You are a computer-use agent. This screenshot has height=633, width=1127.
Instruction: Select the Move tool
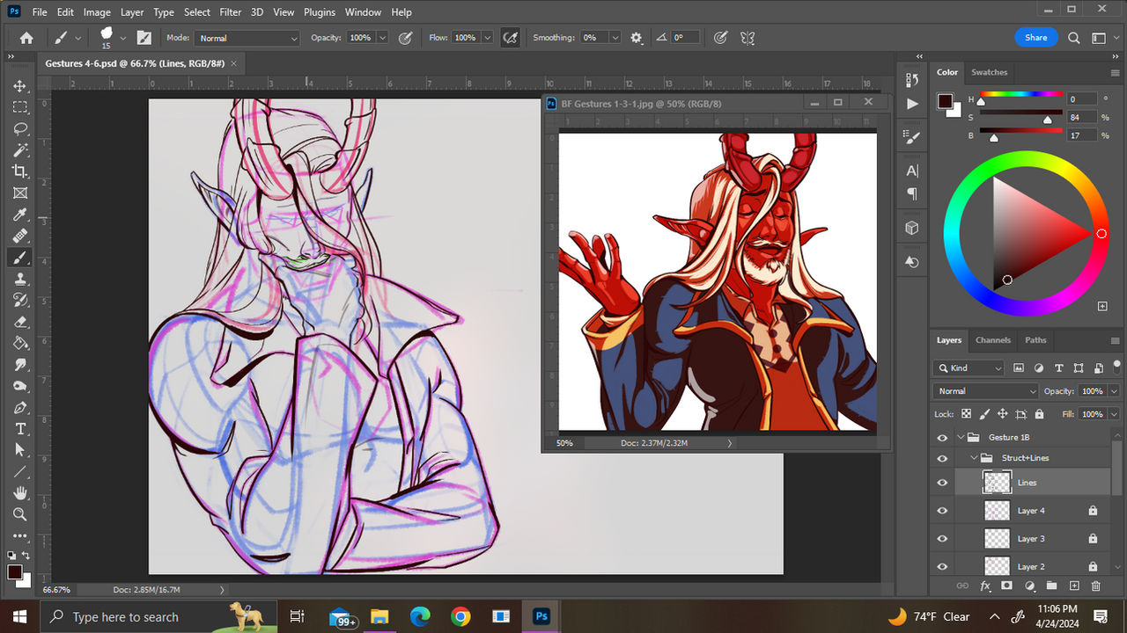coord(19,86)
